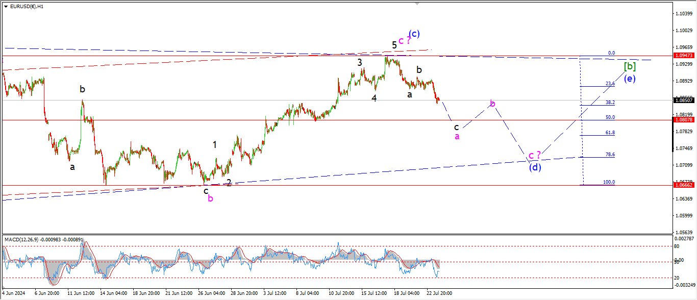Select the red 1.09473 price label
This screenshot has height=300, width=697.
pyautogui.click(x=682, y=56)
